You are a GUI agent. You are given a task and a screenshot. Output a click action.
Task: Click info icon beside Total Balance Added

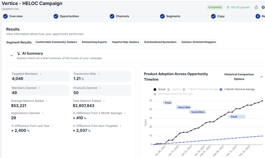(x=104, y=101)
